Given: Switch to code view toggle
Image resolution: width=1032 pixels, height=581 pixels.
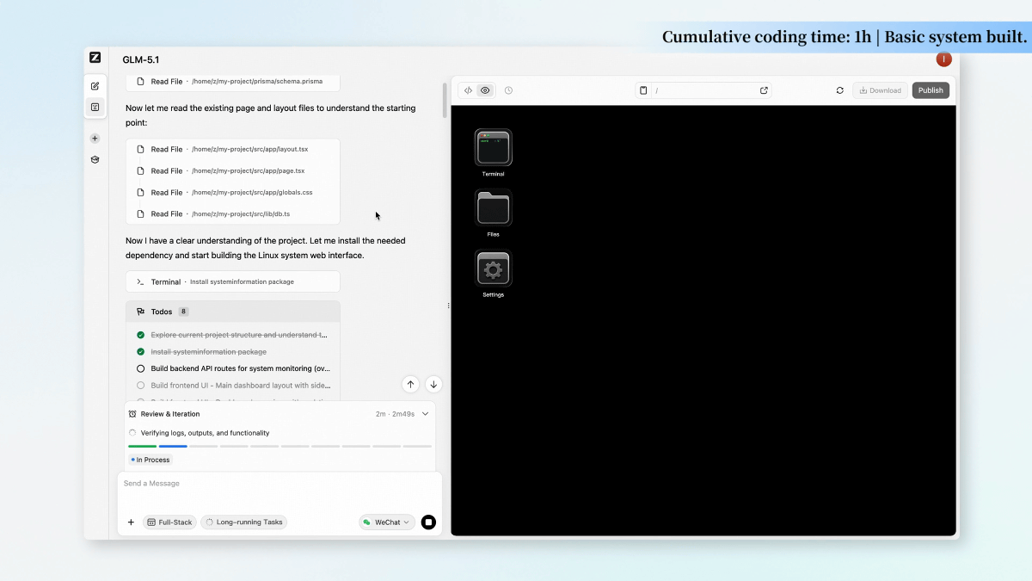Looking at the screenshot, I should pos(468,90).
